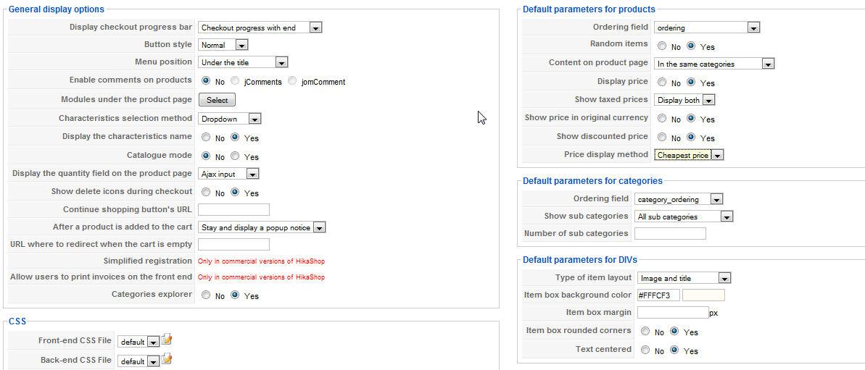Click edit icon for Front-end CSS File
Image resolution: width=865 pixels, height=370 pixels.
point(167,340)
